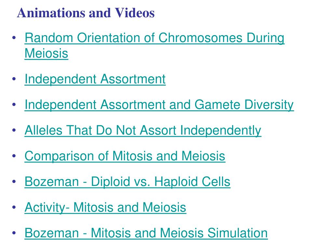Open the Independent Assortment link

[95, 79]
